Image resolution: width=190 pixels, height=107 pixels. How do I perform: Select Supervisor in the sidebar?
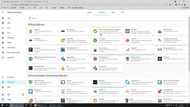coord(13,82)
